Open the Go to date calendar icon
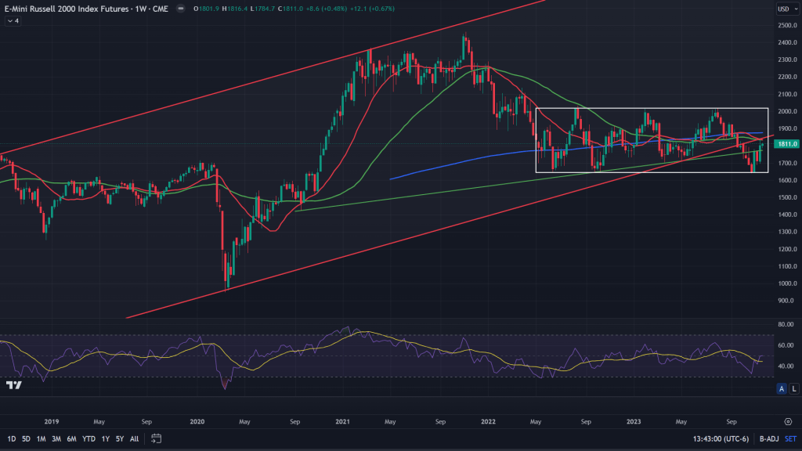This screenshot has width=802, height=451. coord(157,438)
